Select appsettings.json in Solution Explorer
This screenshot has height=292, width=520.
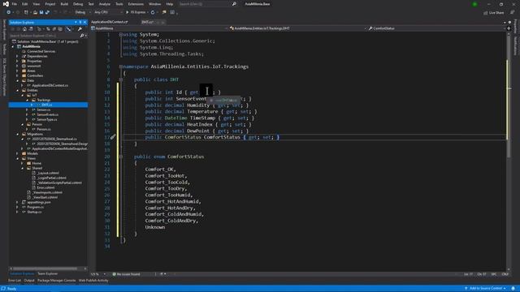[39, 202]
